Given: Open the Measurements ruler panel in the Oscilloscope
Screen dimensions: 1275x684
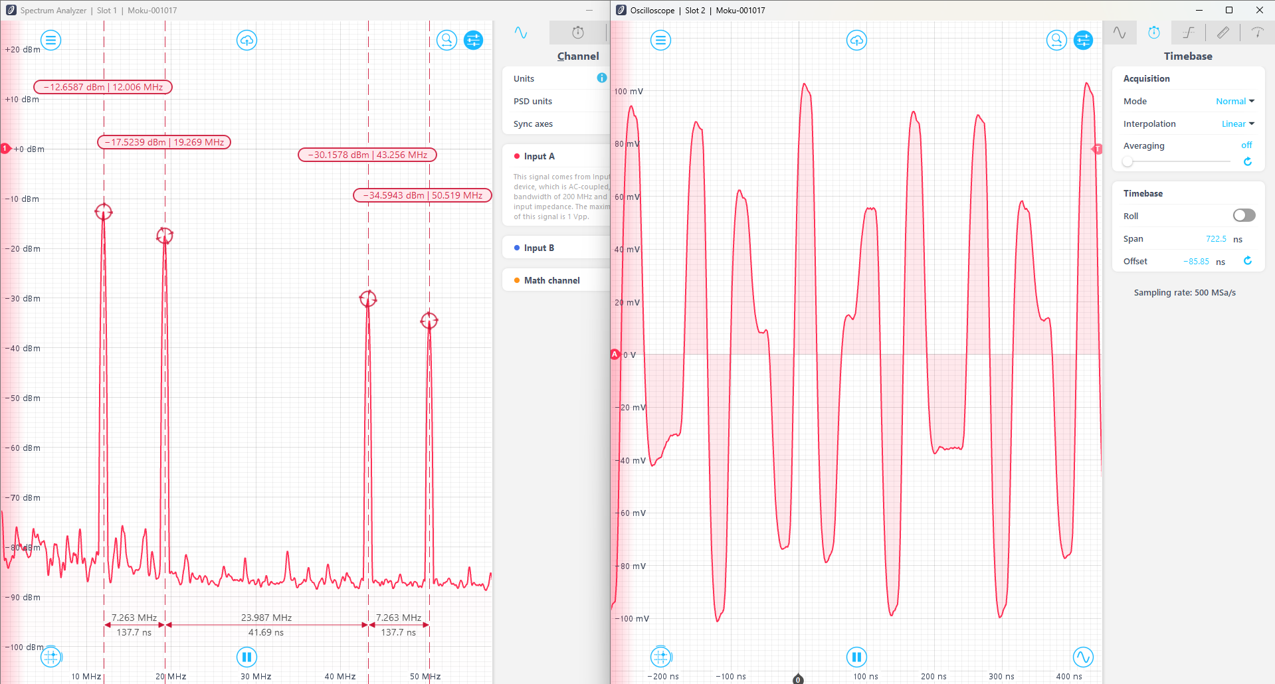Looking at the screenshot, I should pyautogui.click(x=1223, y=32).
